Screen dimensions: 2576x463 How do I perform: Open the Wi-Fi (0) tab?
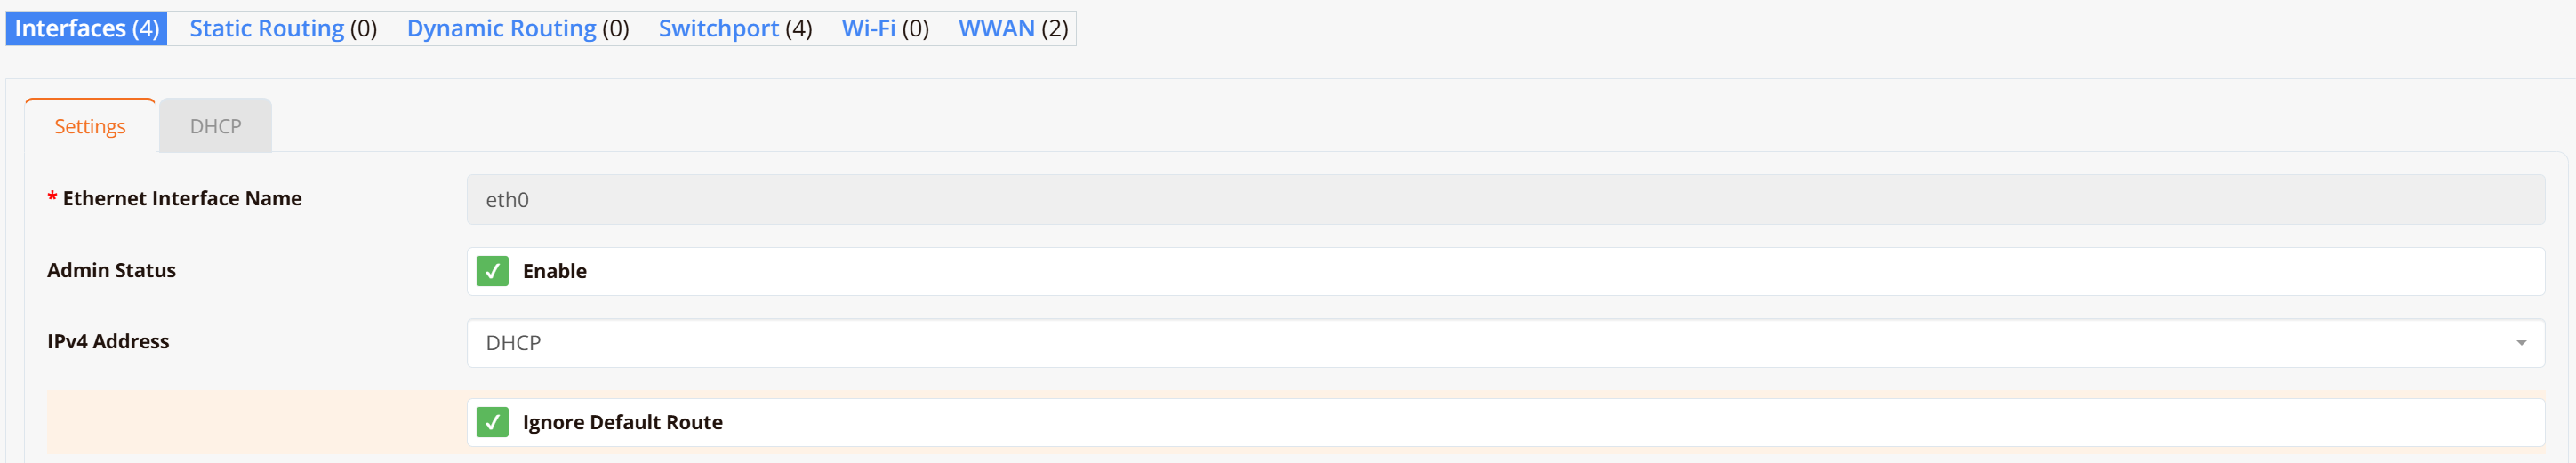885,28
